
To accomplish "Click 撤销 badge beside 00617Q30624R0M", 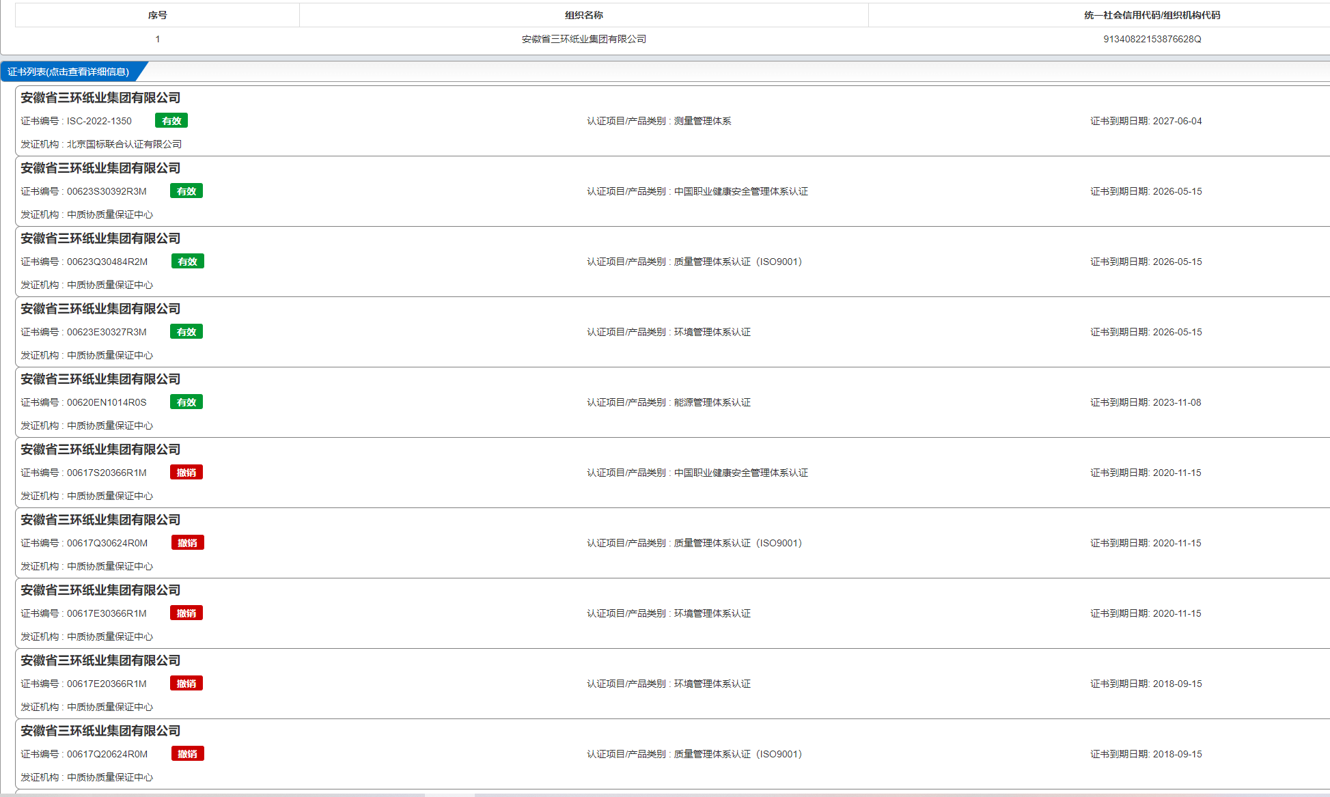I will coord(188,543).
